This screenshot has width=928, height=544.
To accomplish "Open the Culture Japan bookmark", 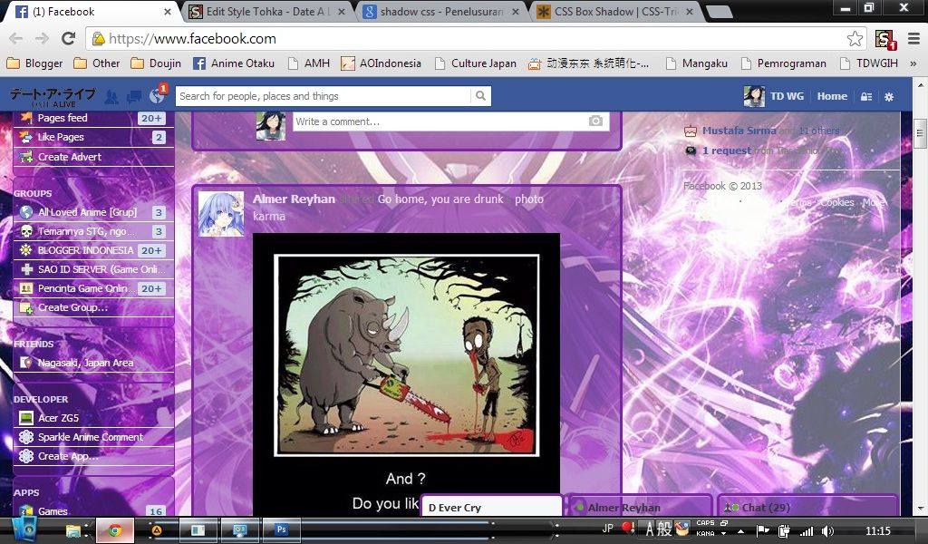I will coord(476,63).
